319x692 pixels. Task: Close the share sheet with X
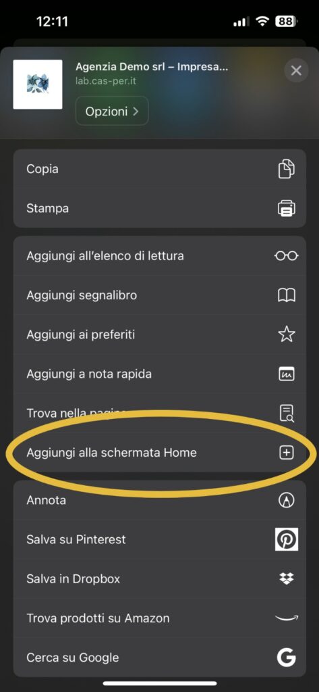click(x=296, y=70)
